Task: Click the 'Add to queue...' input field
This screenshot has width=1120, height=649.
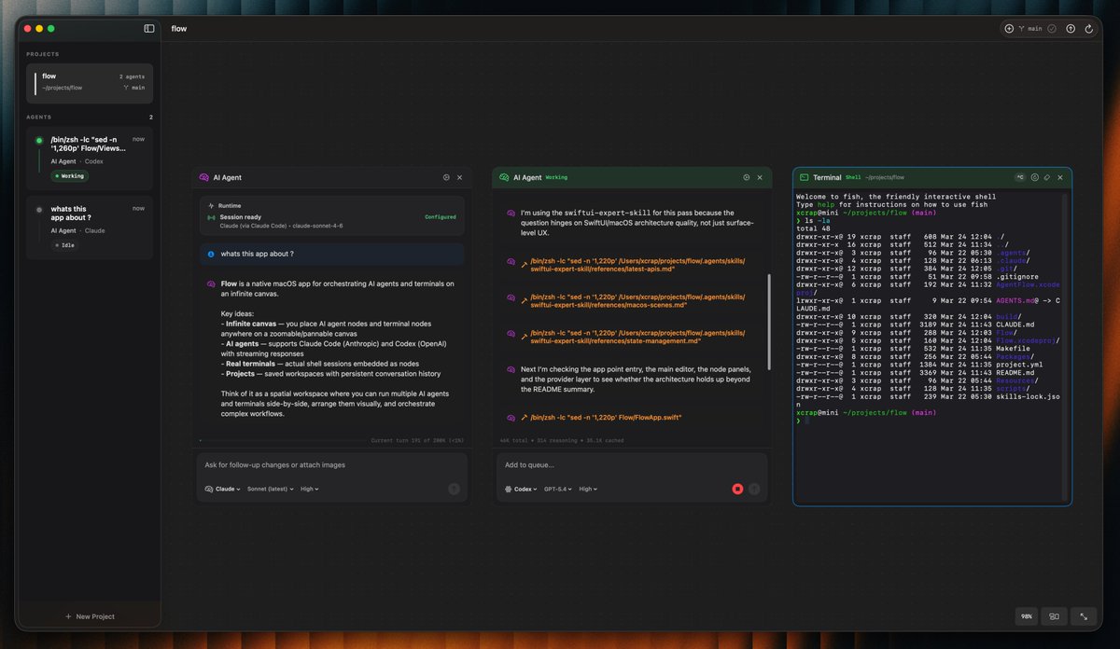Action: click(631, 465)
